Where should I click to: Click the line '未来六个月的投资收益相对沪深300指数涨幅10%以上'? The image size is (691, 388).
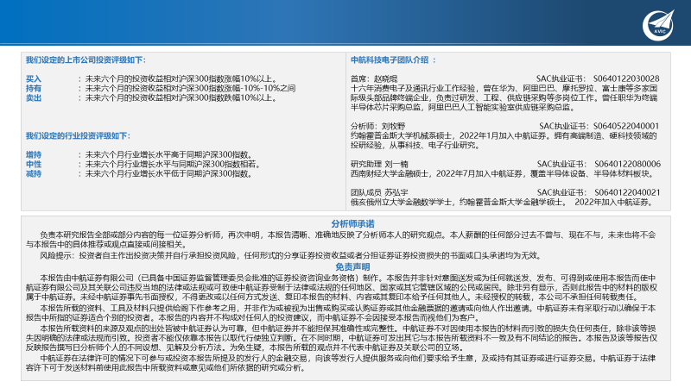click(181, 78)
